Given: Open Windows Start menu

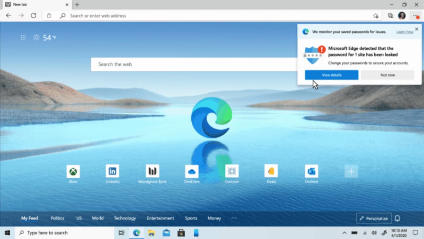Looking at the screenshot, I should click(7, 233).
